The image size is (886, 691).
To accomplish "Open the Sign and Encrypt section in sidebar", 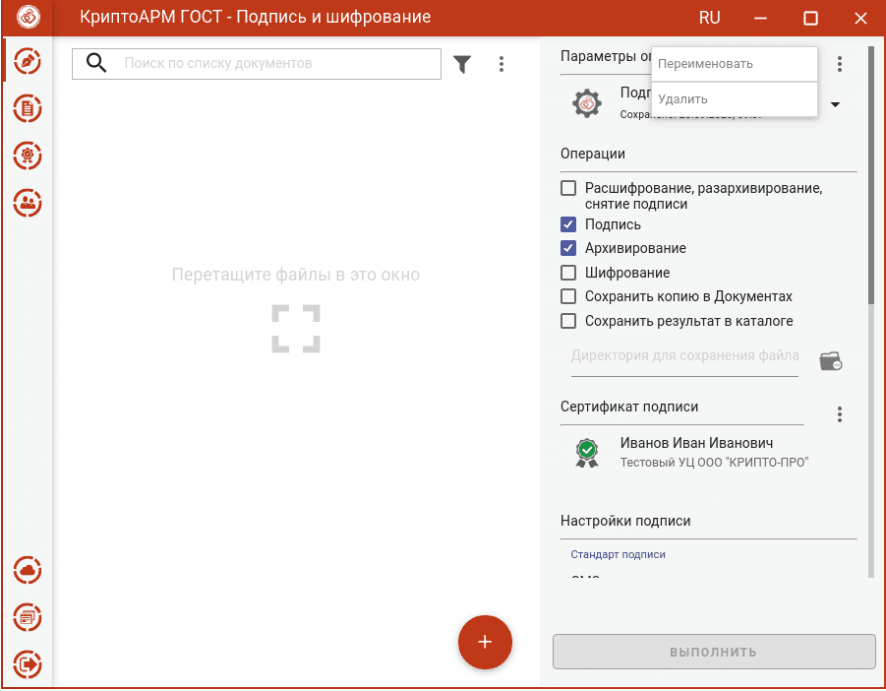I will click(28, 61).
